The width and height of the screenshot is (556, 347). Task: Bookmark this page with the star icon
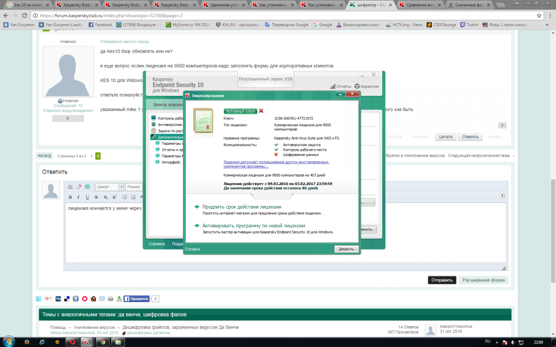point(539,15)
